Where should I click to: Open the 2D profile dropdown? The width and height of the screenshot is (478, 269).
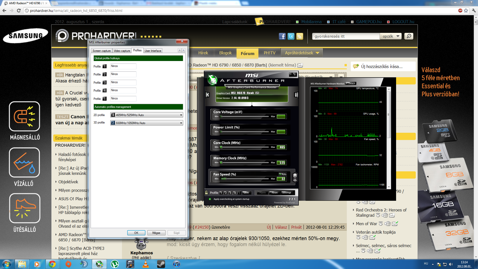(x=146, y=115)
